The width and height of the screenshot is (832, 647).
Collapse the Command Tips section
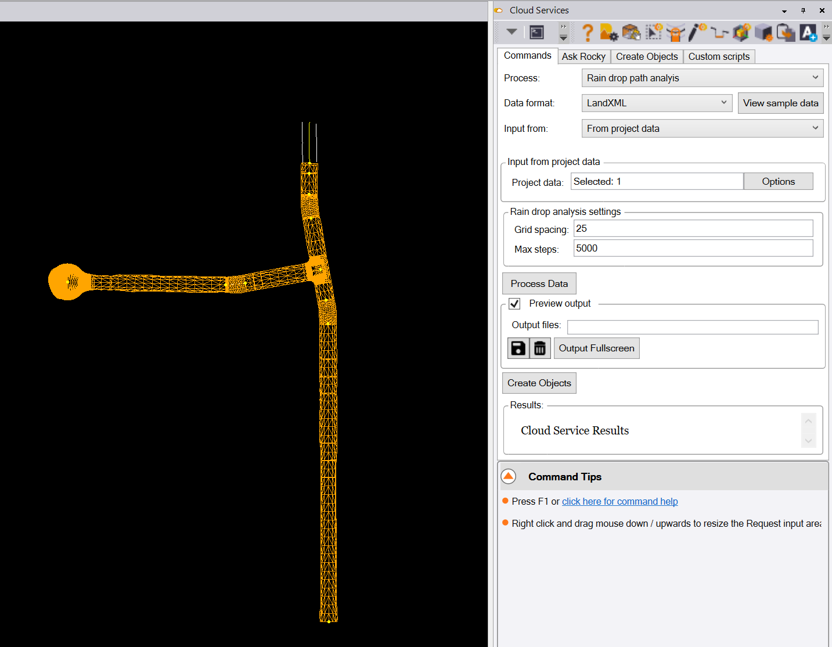[x=509, y=477]
